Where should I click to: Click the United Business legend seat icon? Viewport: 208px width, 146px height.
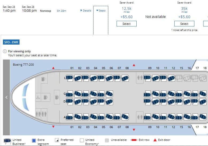pyautogui.click(x=7, y=141)
